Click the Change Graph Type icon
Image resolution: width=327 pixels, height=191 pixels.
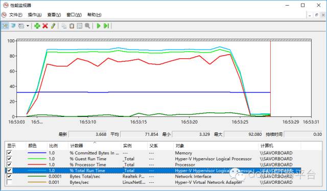tap(21, 26)
